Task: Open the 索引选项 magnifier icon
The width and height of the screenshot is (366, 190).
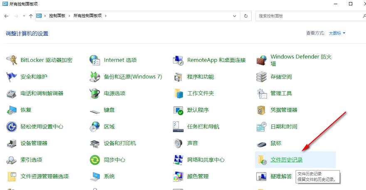Action: click(x=12, y=160)
